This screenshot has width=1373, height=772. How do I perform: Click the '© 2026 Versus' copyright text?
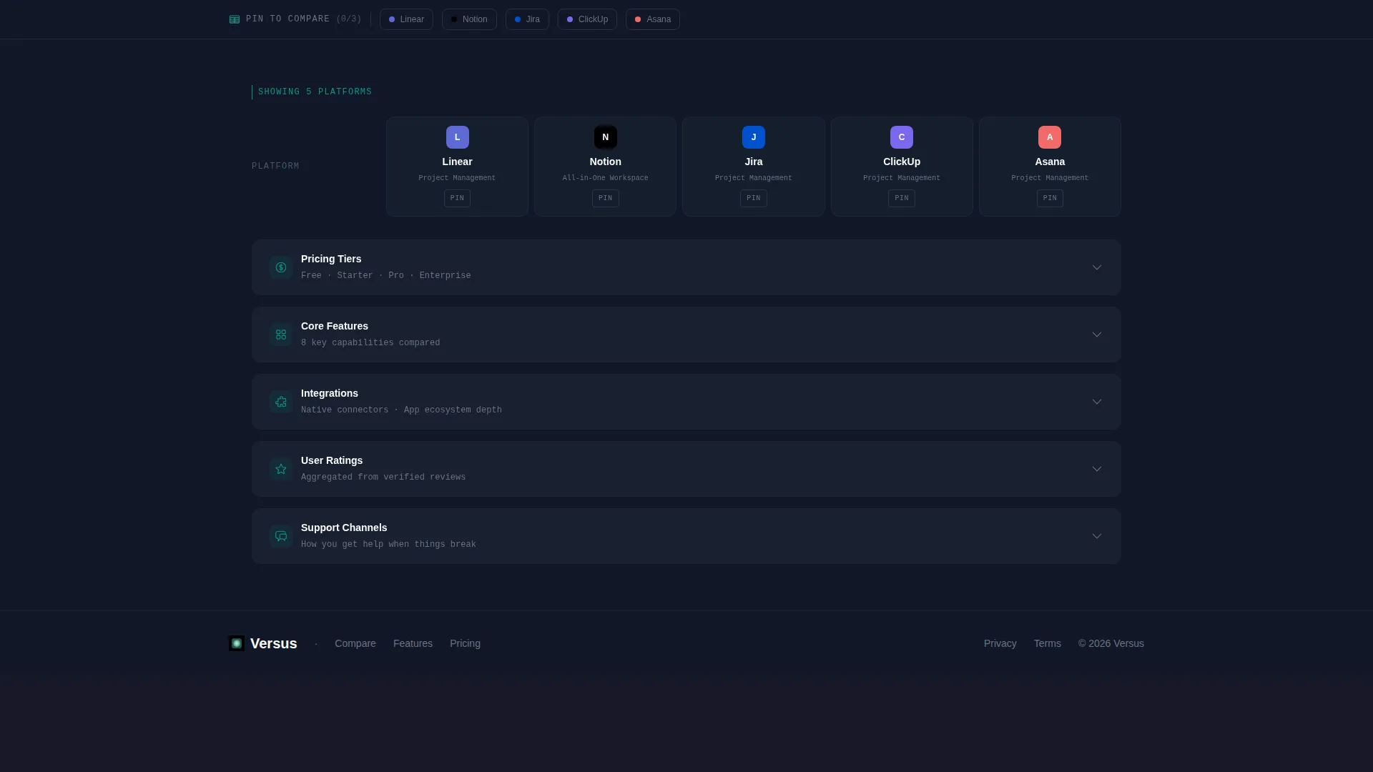[x=1111, y=643]
